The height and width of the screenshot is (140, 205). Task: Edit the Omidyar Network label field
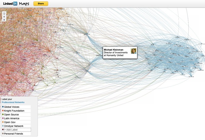coord(17,126)
